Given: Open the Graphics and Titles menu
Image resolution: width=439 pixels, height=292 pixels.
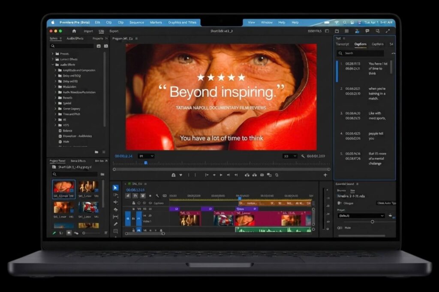Looking at the screenshot, I should 182,22.
